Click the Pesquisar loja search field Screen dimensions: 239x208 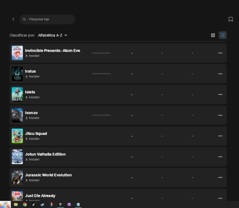click(47, 19)
